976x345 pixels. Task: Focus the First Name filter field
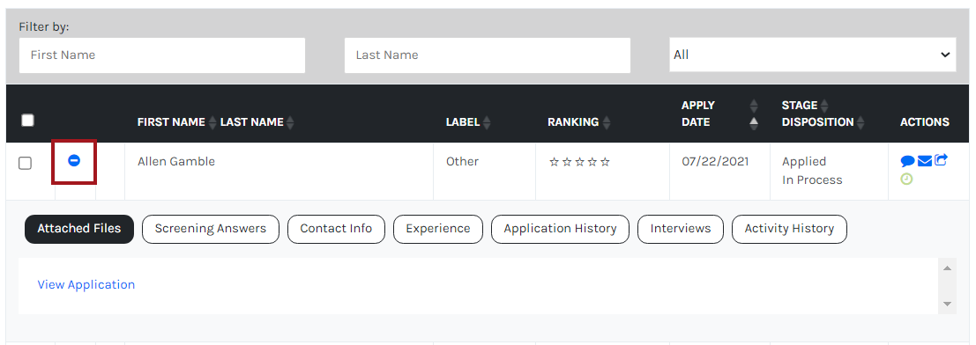(x=162, y=55)
